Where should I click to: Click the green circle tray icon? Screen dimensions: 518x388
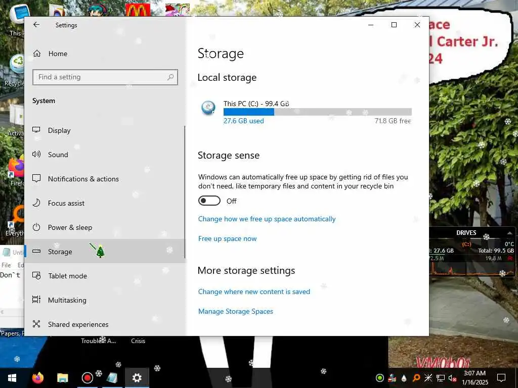point(380,378)
